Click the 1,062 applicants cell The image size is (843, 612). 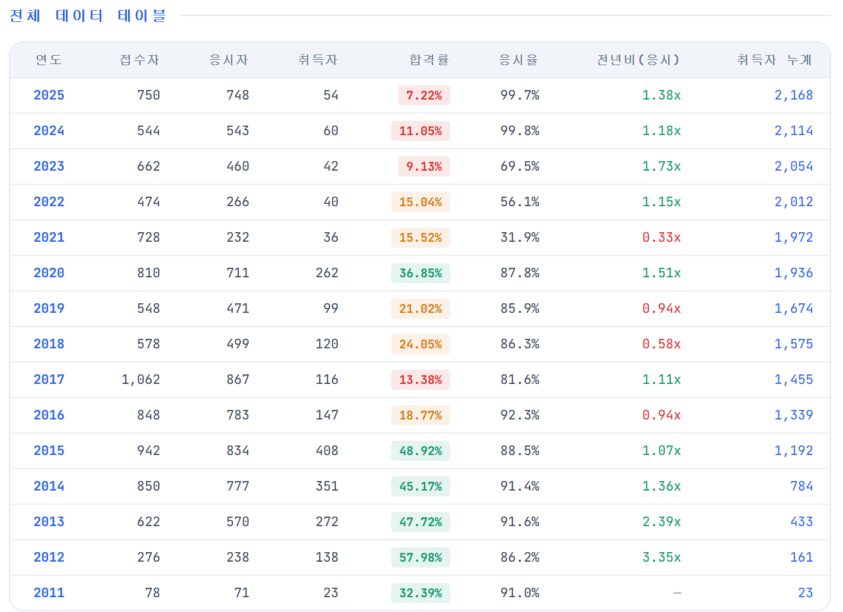141,380
